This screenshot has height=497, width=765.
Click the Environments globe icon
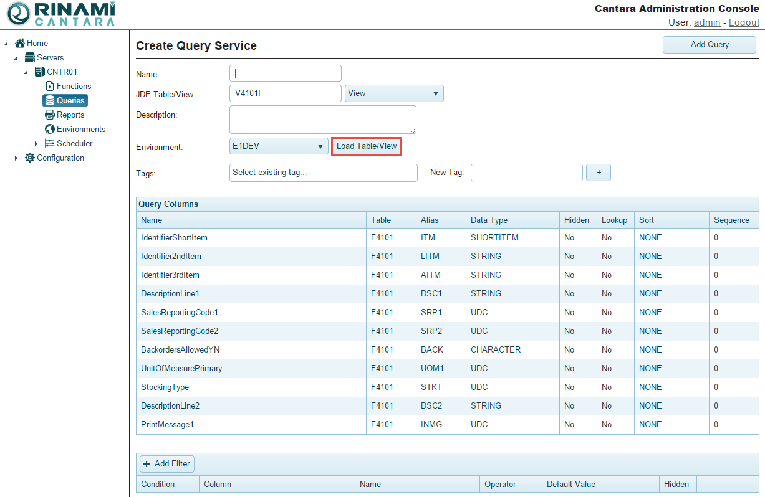click(50, 130)
